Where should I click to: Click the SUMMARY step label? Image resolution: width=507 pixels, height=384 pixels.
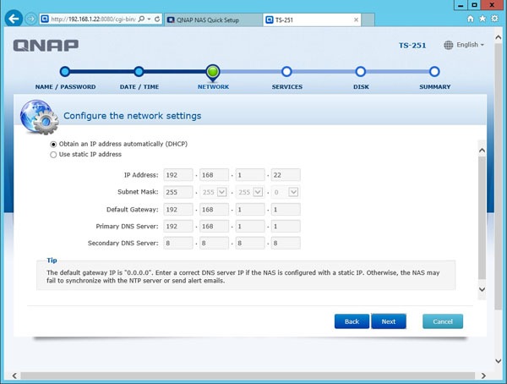tap(435, 87)
